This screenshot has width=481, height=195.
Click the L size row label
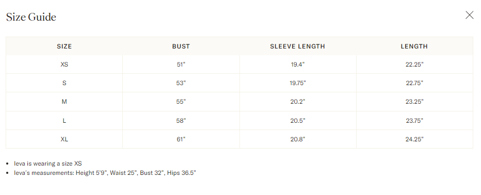tap(65, 121)
